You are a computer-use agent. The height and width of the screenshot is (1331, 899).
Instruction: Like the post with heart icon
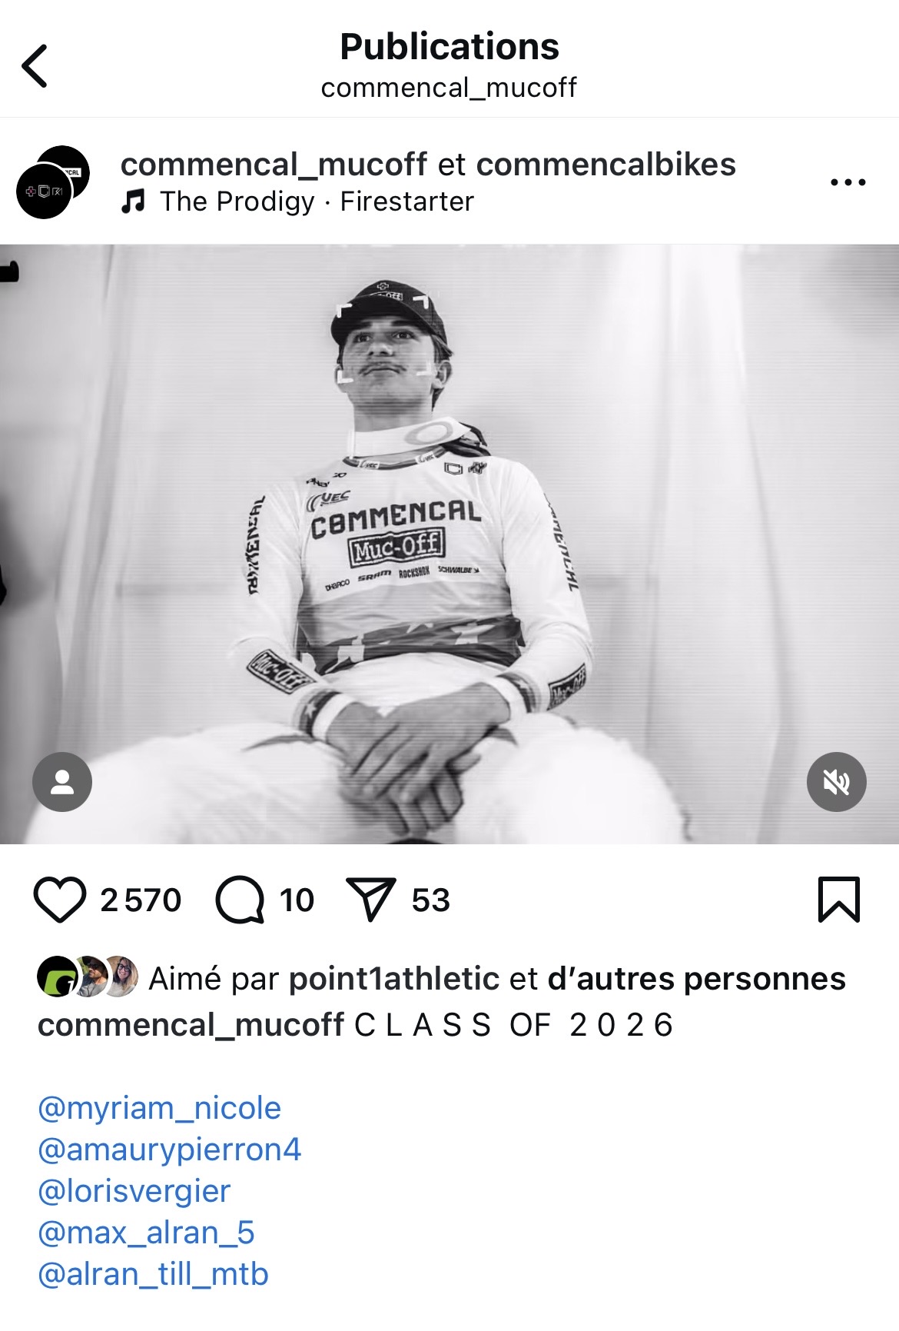click(60, 900)
